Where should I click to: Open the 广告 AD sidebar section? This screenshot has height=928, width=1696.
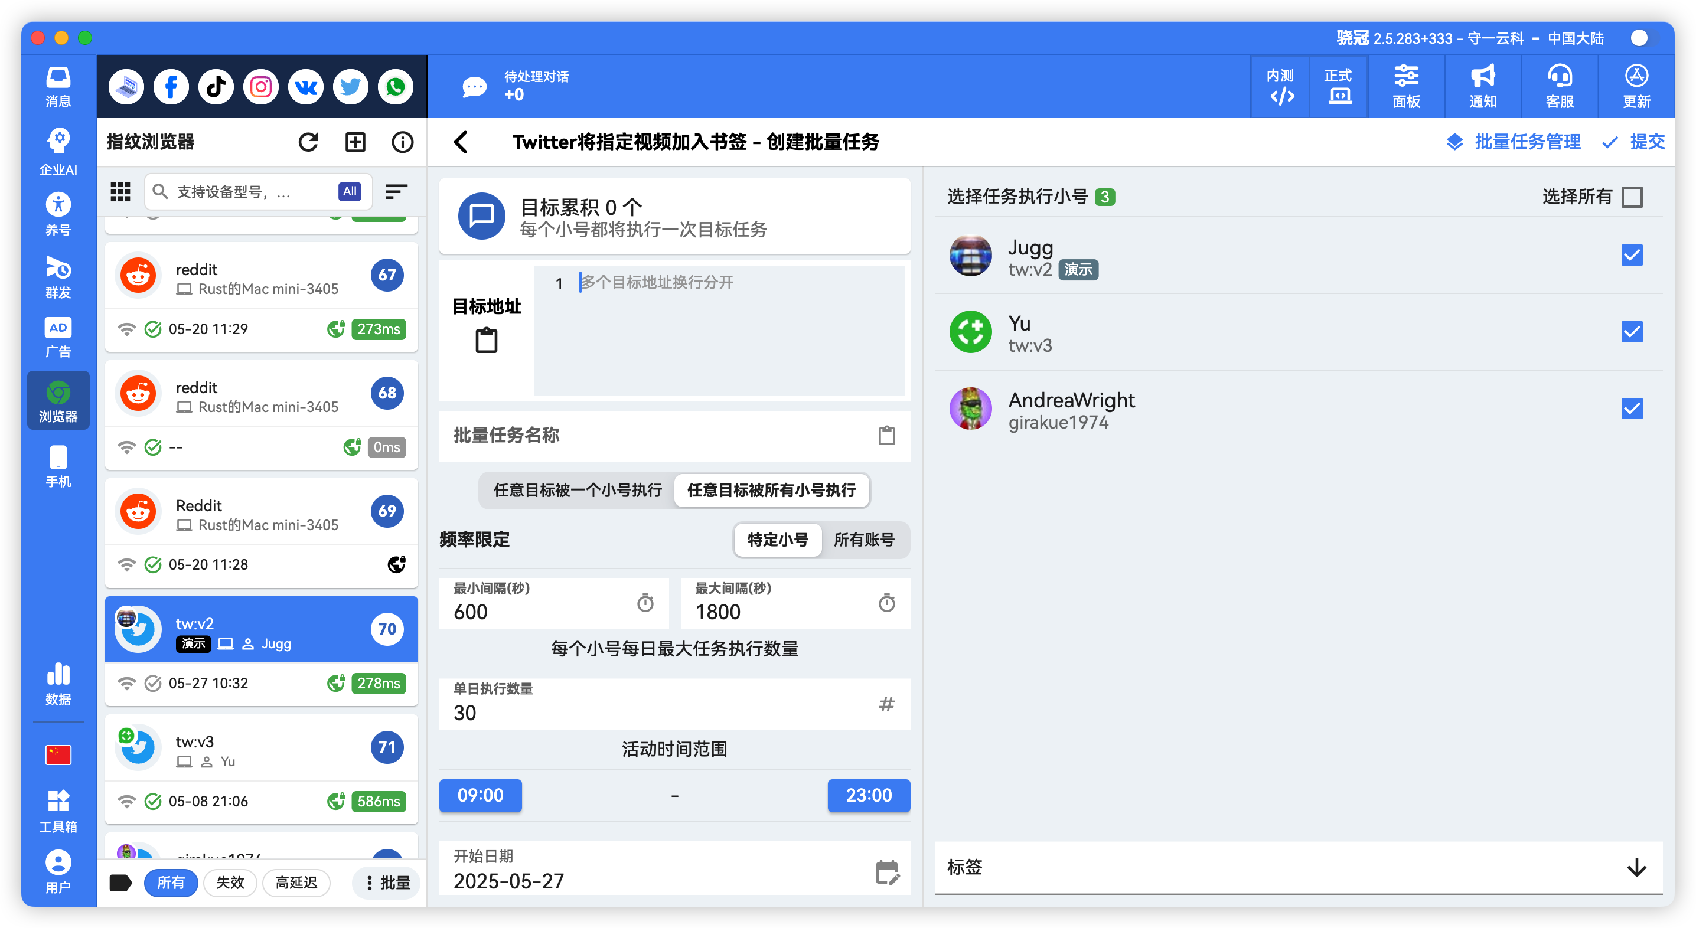point(58,338)
